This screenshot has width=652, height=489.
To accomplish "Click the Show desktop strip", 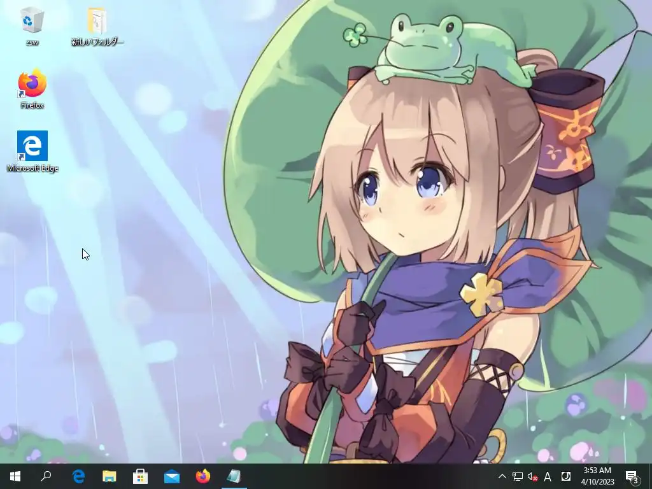I will coord(650,476).
